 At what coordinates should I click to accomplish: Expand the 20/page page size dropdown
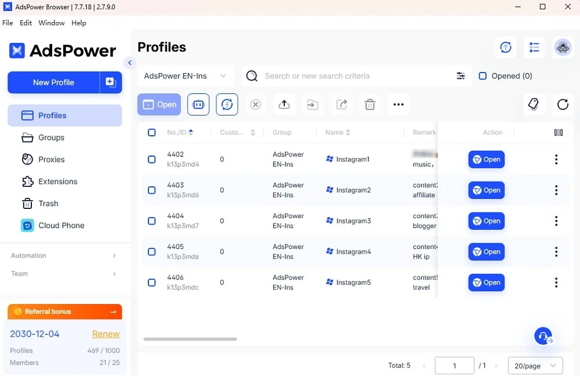[x=534, y=366]
